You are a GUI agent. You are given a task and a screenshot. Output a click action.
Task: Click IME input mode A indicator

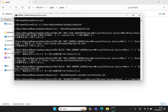pos(135,109)
